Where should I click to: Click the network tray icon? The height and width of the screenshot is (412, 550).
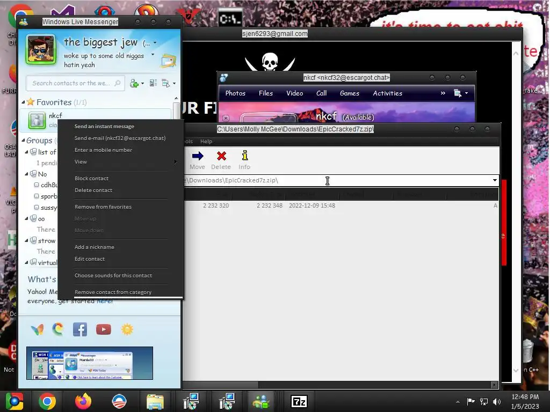[484, 401]
